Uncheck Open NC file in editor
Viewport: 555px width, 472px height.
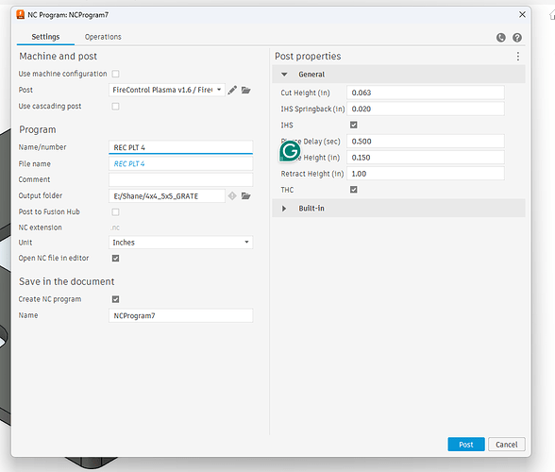point(115,258)
